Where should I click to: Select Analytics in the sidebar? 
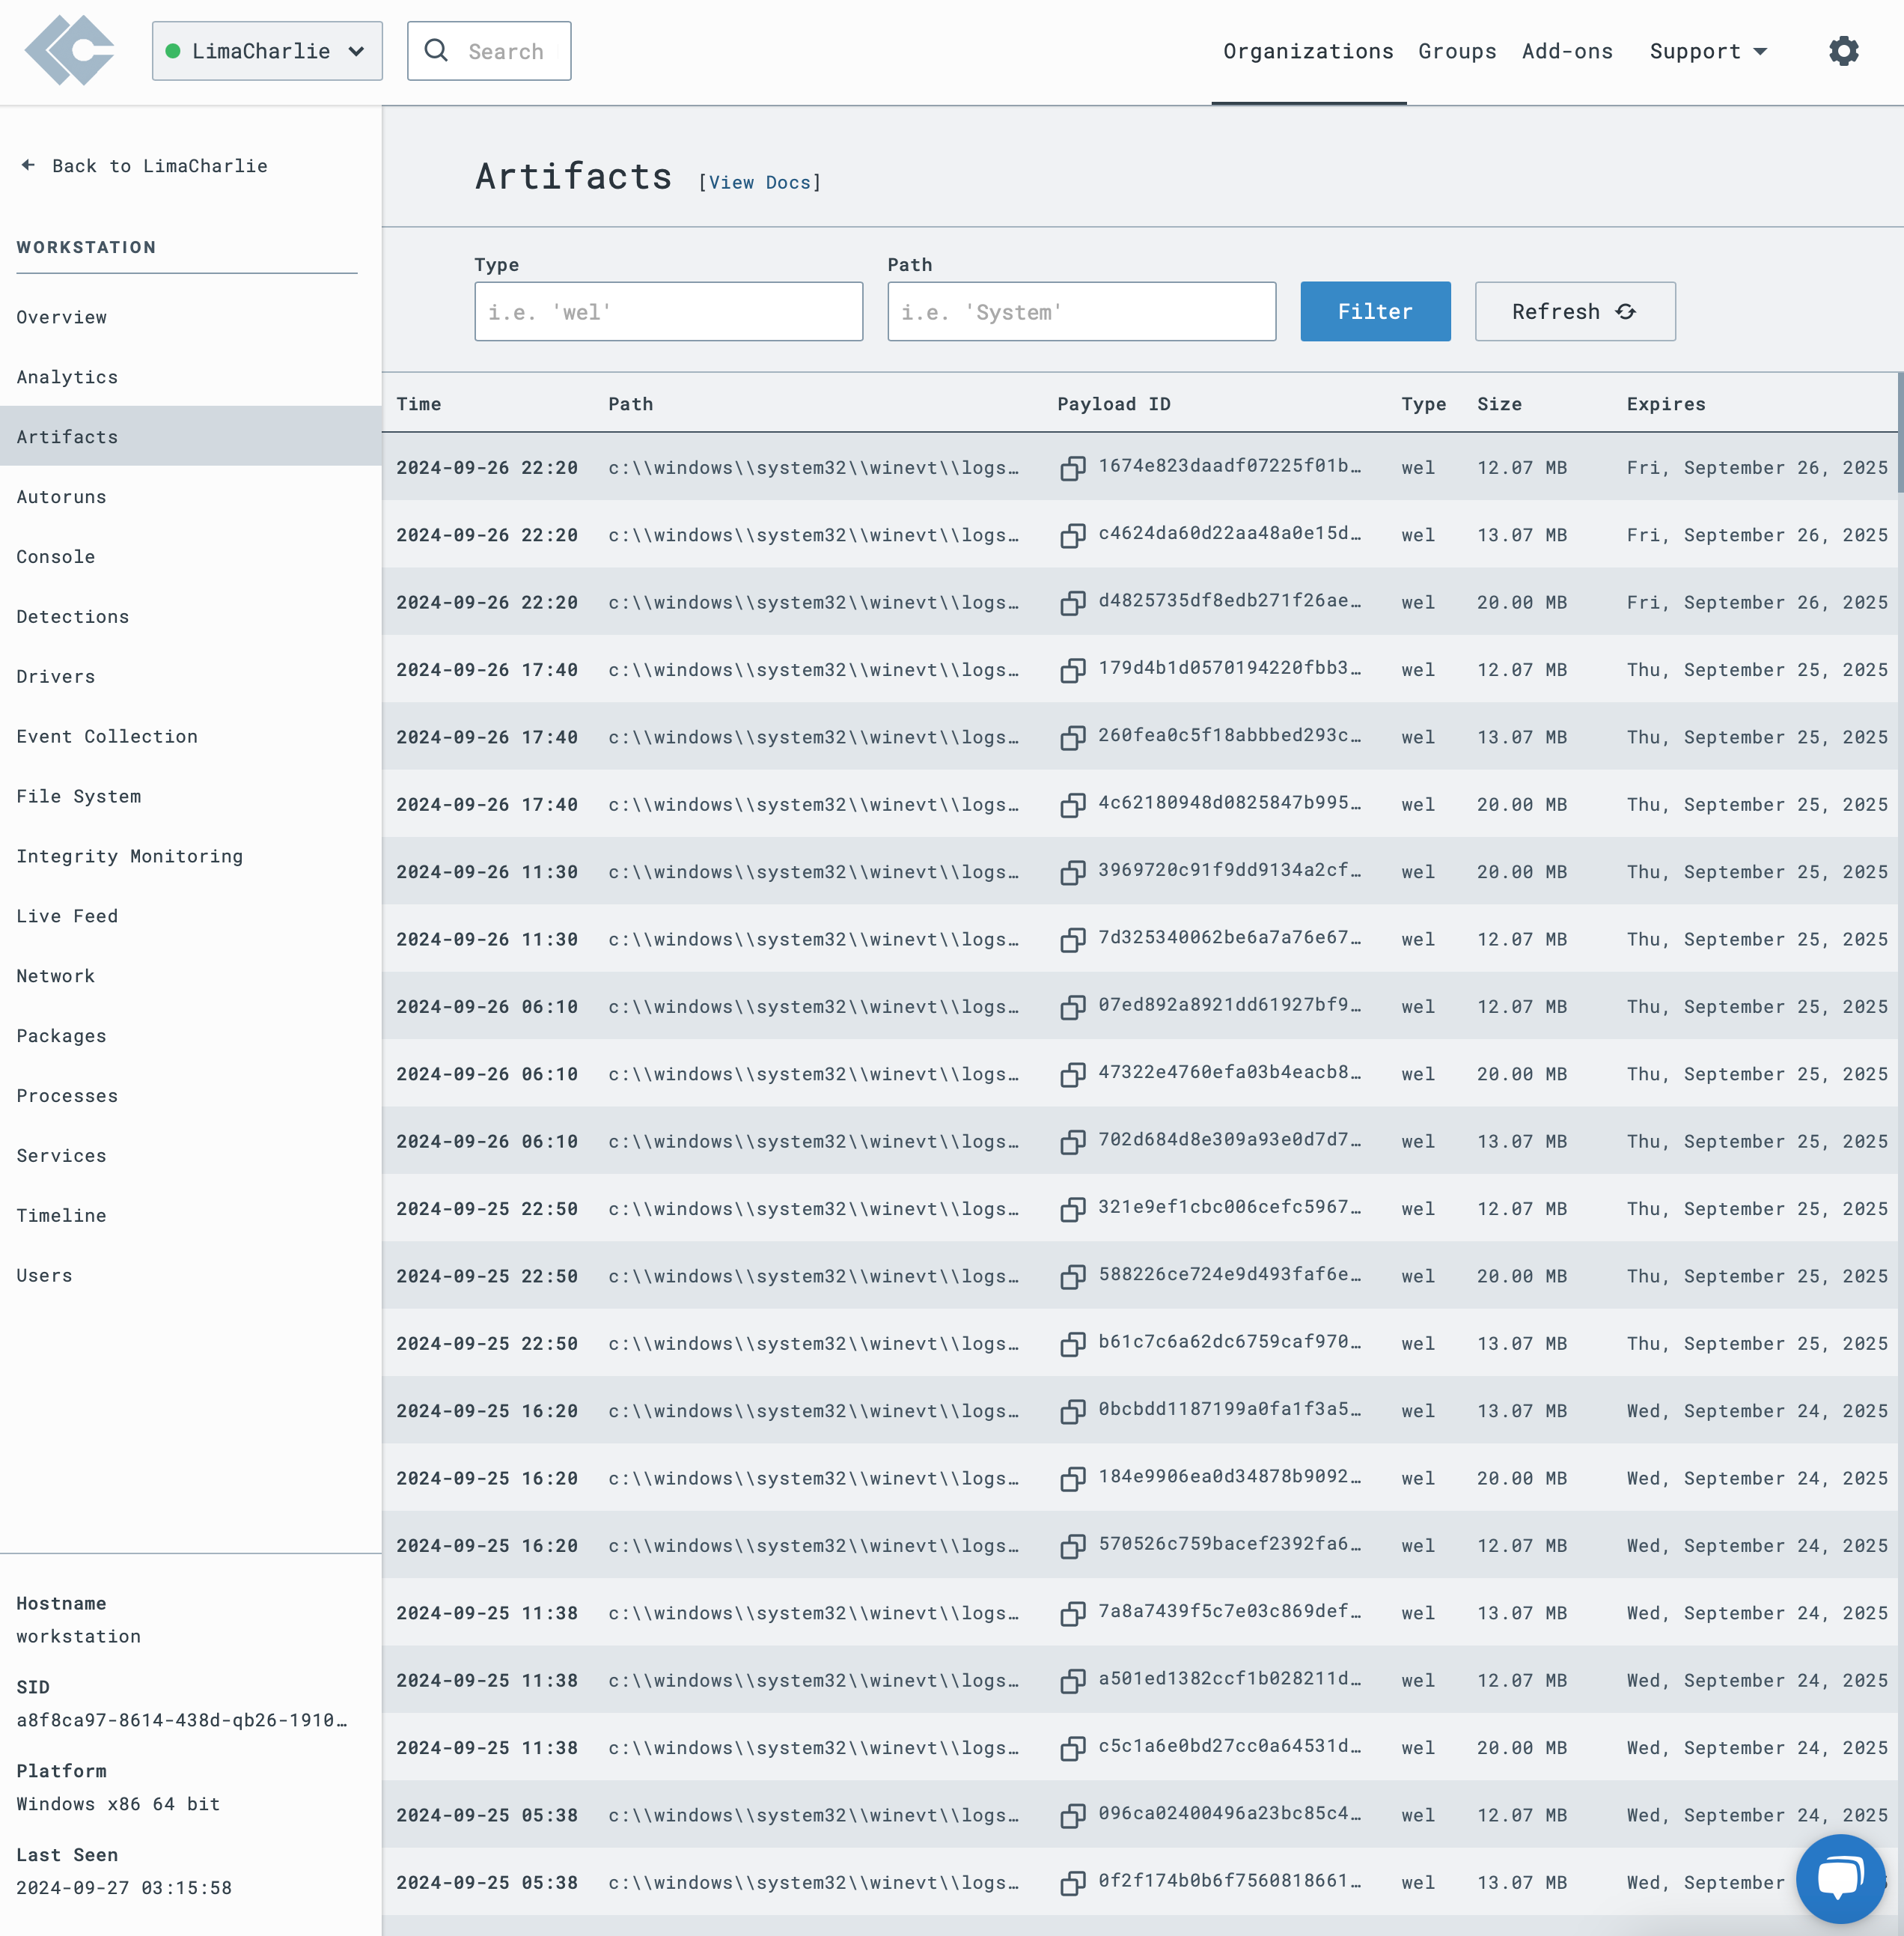coord(190,377)
